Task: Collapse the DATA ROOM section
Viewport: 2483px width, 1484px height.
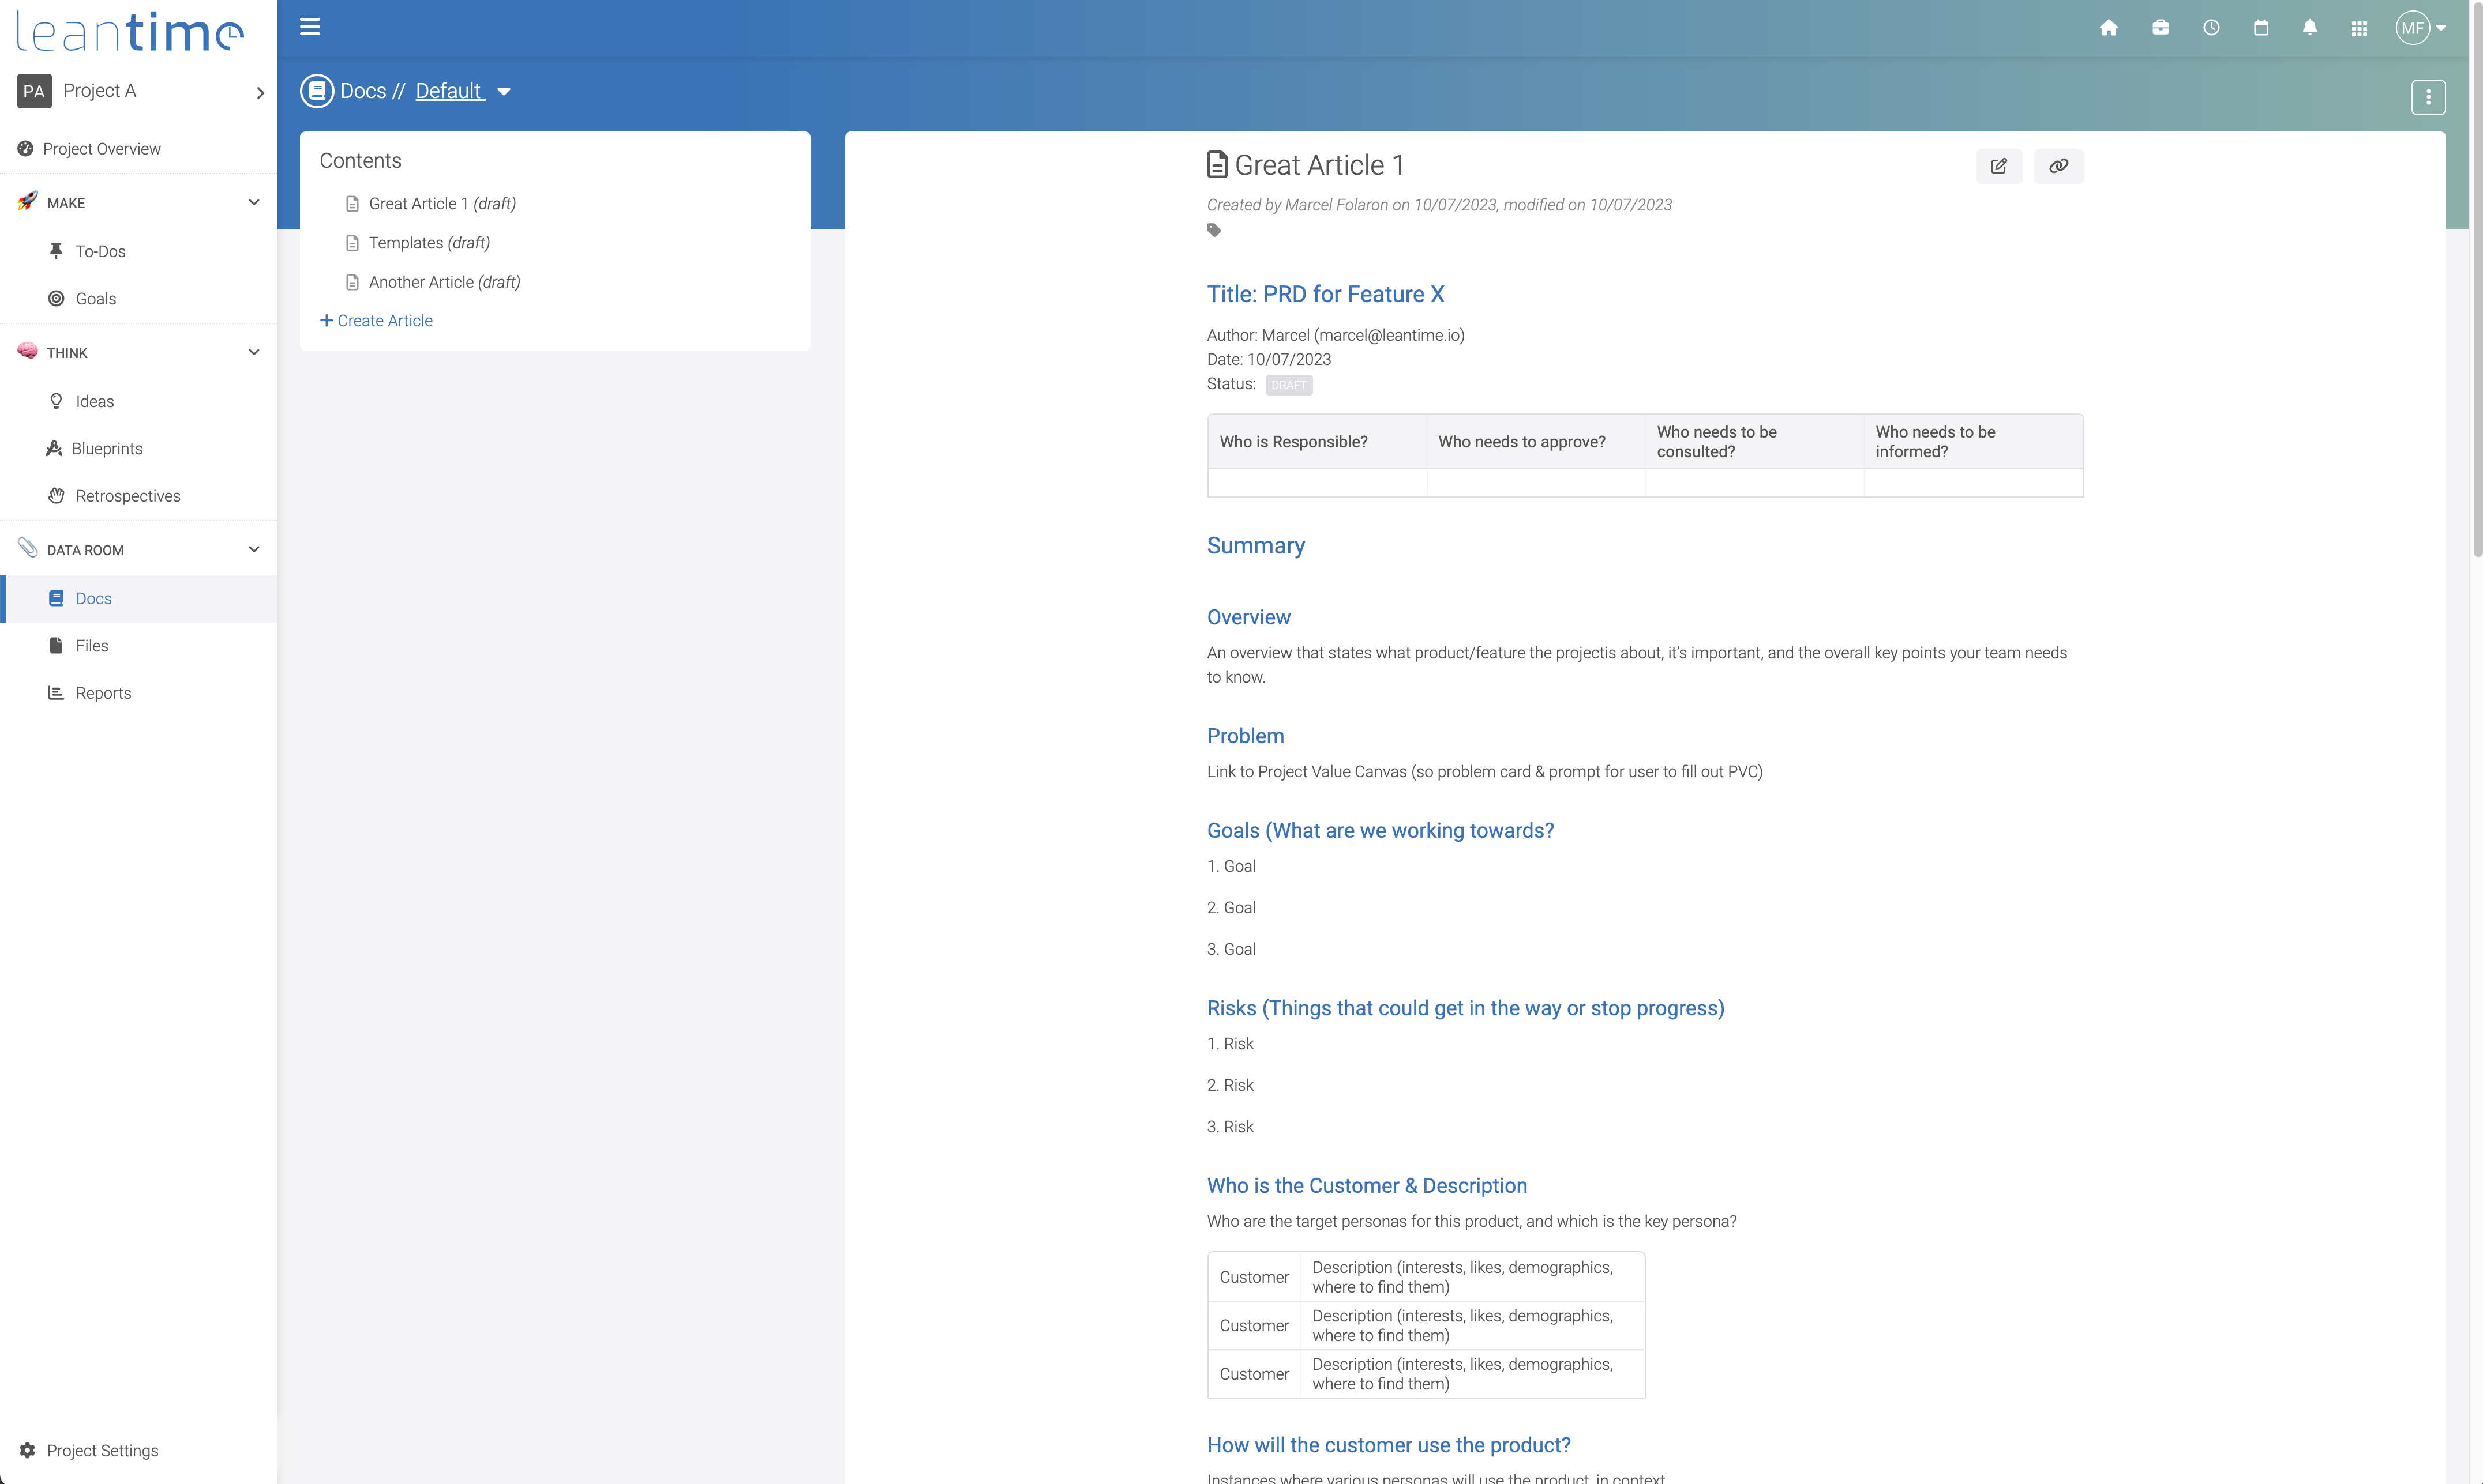Action: (254, 549)
